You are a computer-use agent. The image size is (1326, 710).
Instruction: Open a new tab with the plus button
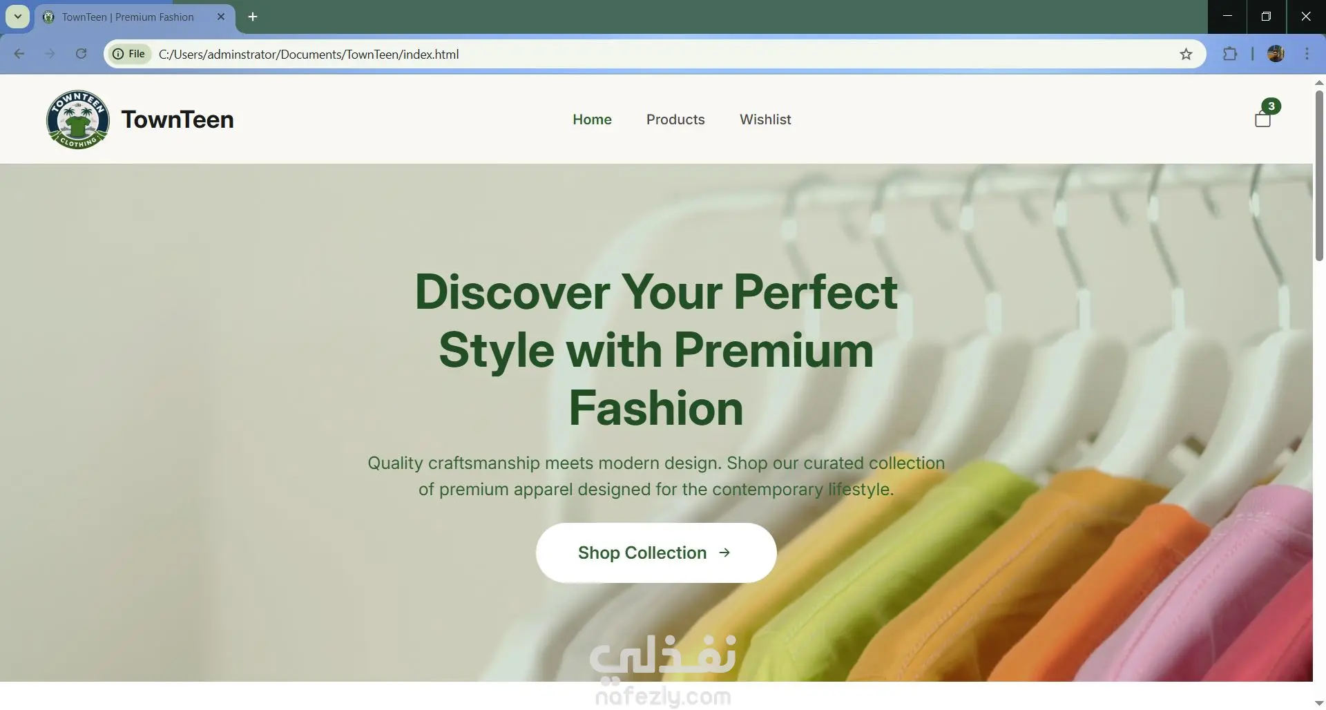pyautogui.click(x=253, y=17)
